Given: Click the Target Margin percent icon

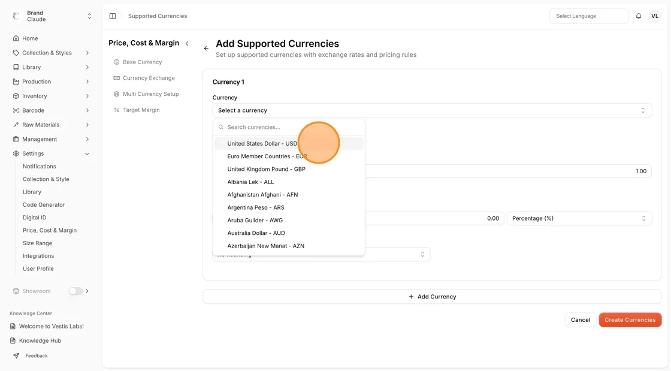Looking at the screenshot, I should click(116, 110).
